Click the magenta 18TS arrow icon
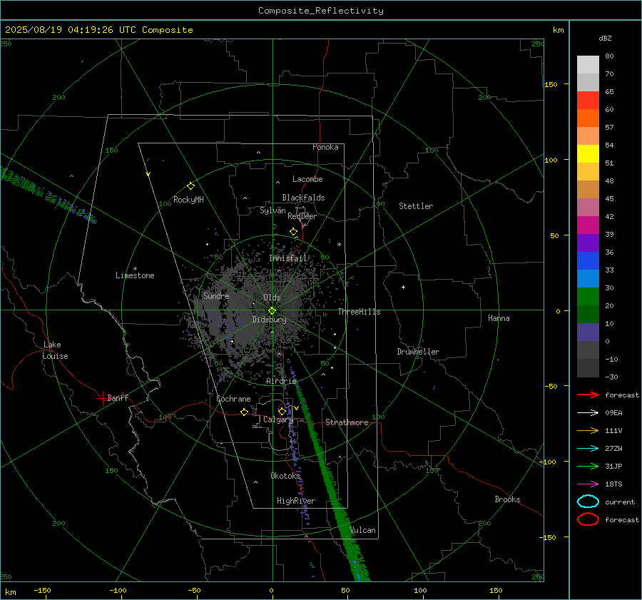This screenshot has width=642, height=600. [x=588, y=484]
